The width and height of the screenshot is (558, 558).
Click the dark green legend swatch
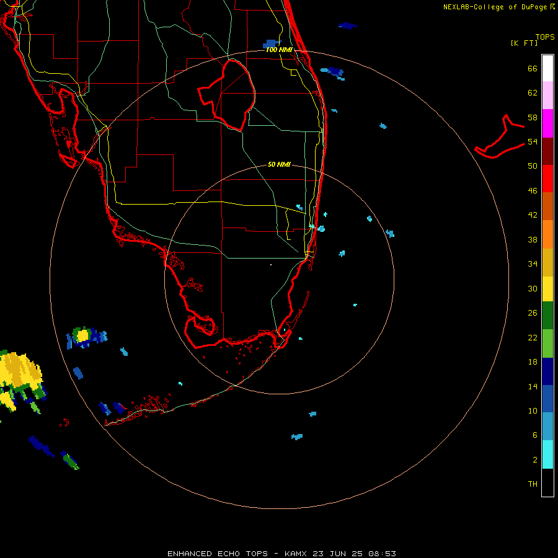547,316
